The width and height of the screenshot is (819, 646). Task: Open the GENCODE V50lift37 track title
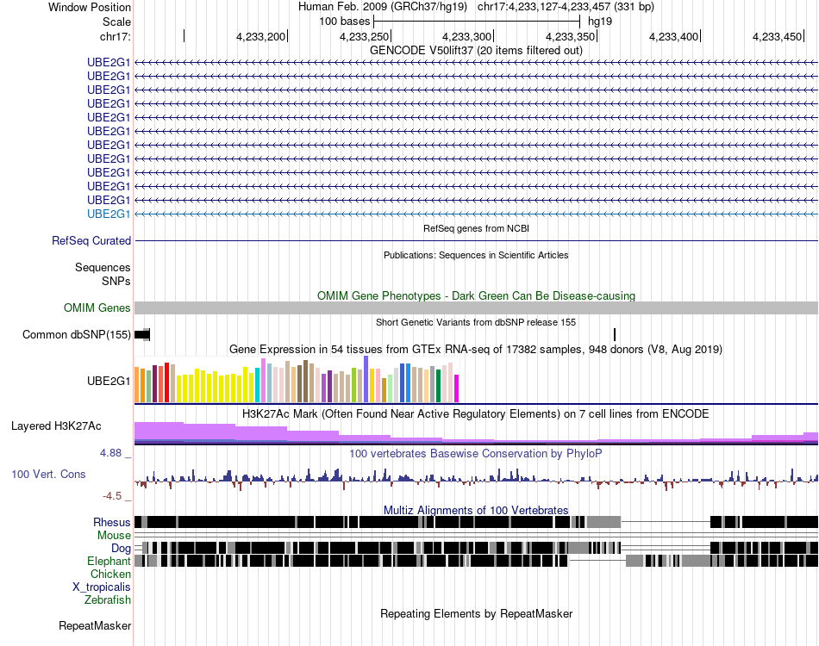coord(476,50)
